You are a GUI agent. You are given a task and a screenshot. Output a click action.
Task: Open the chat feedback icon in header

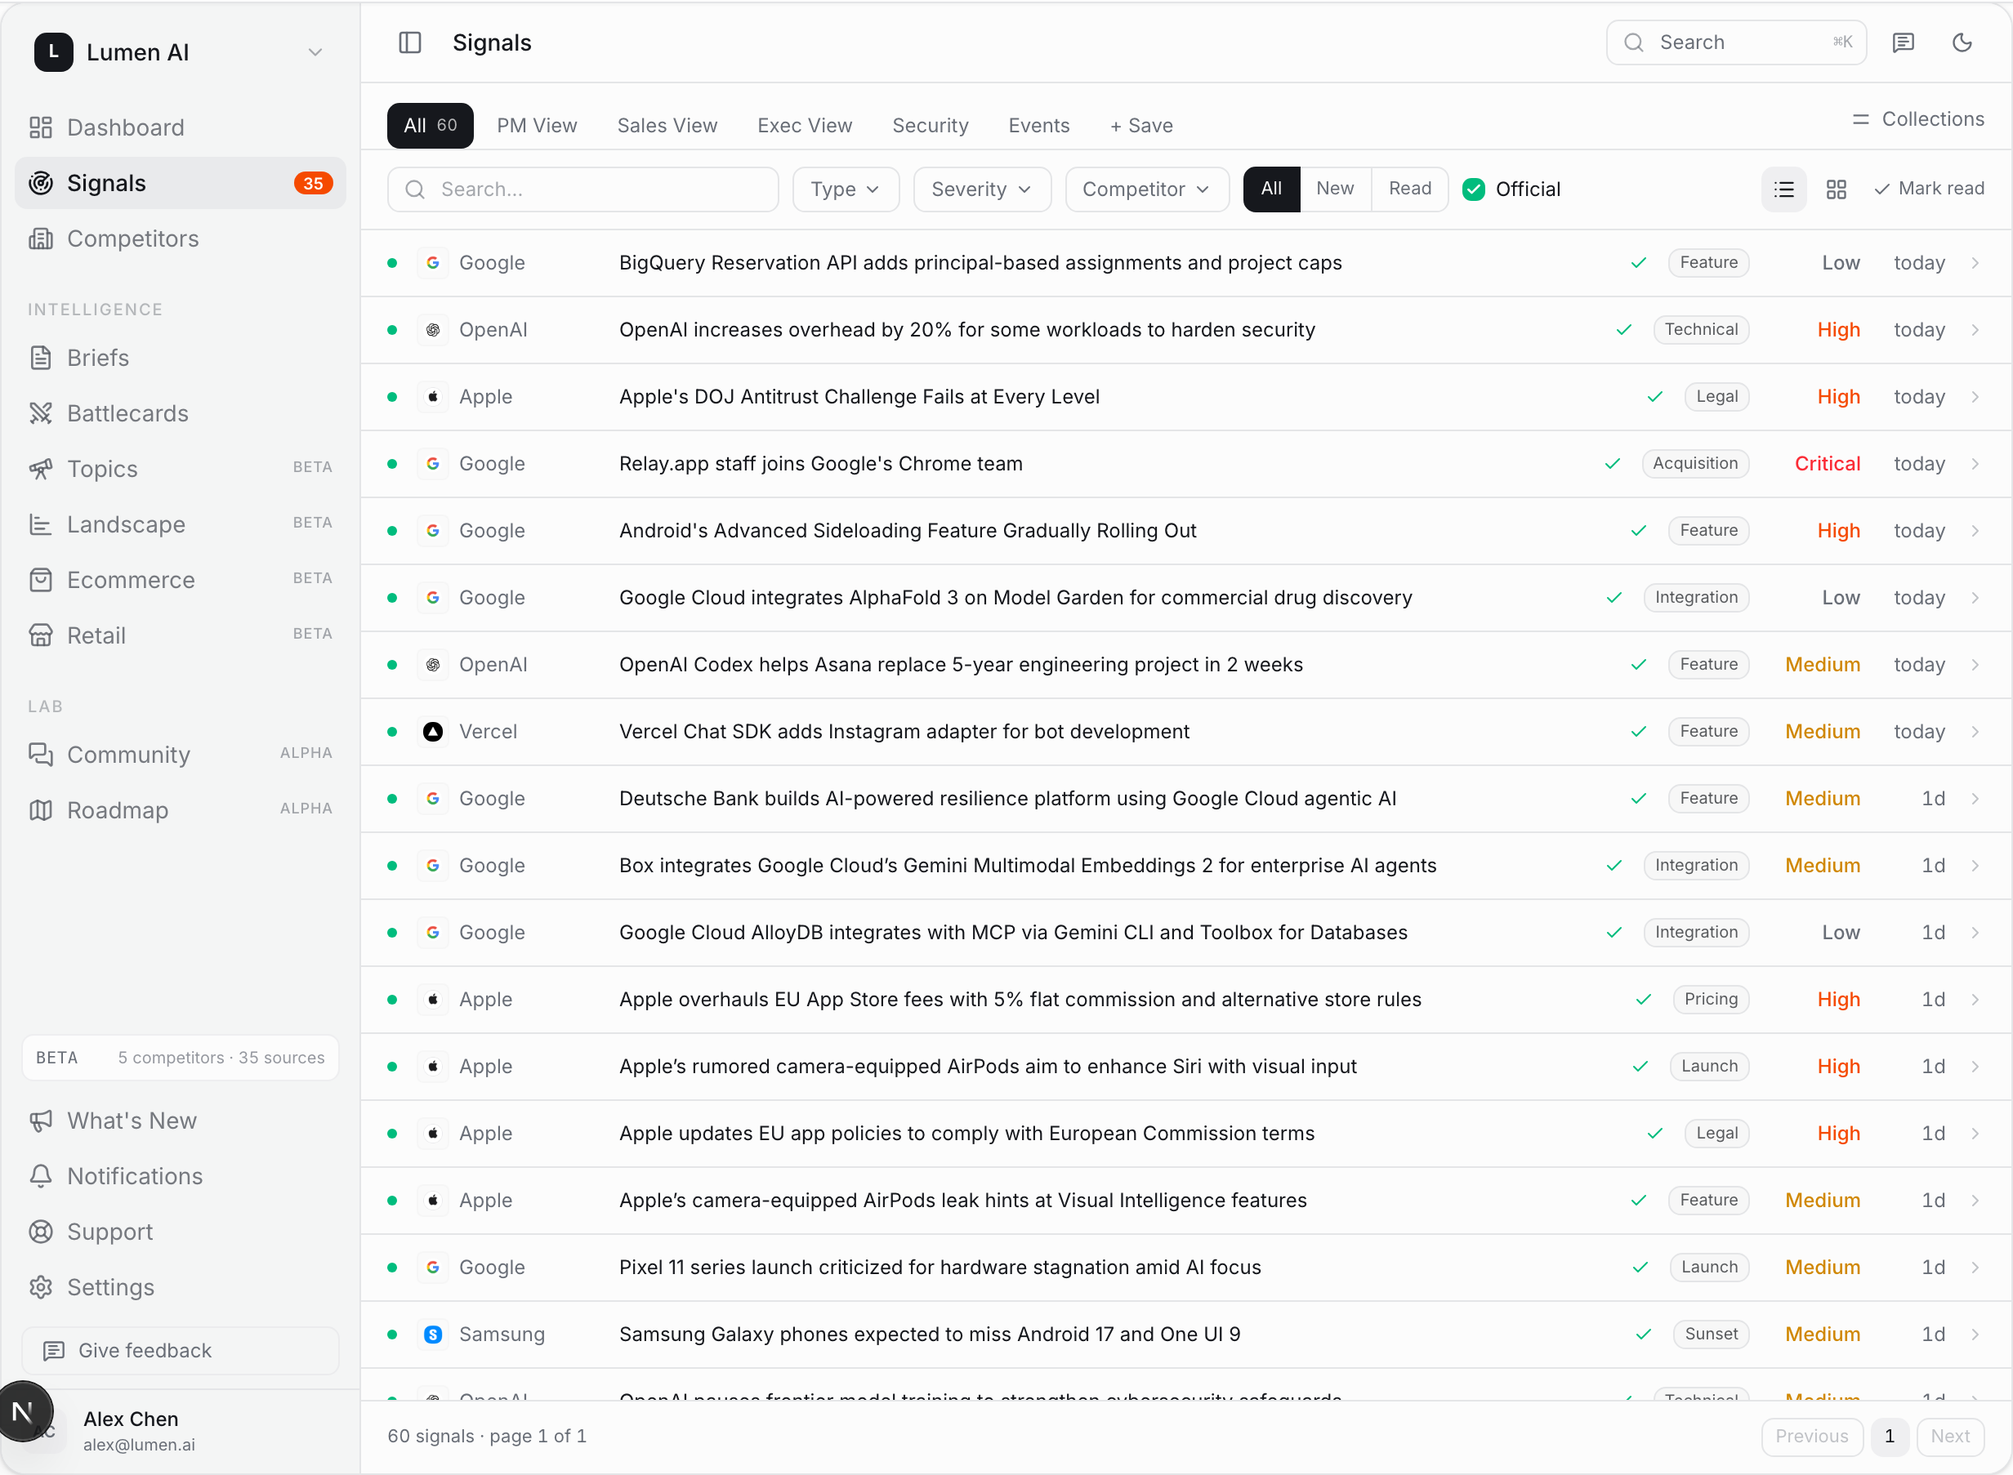1904,42
